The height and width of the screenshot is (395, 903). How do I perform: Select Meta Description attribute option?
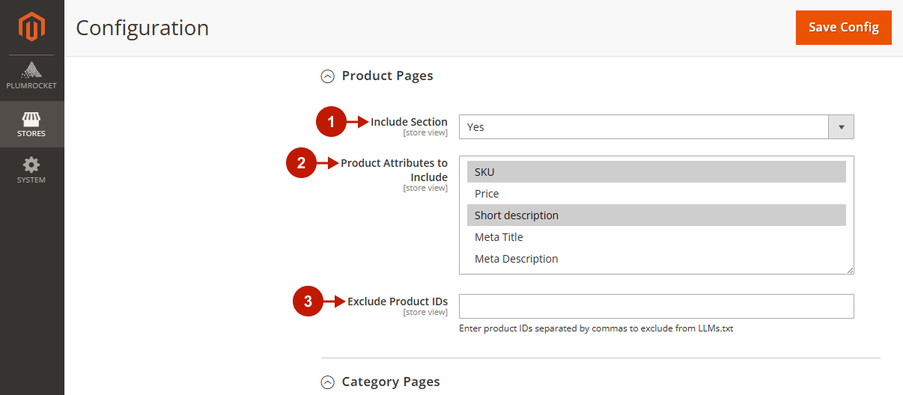(656, 259)
